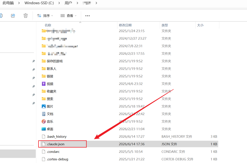Viewport: 247px width, 163px height.
Task: Sort by 名称 column header
Action: (48, 25)
